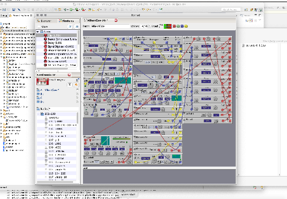Switch to the Explorer tab

point(46,21)
